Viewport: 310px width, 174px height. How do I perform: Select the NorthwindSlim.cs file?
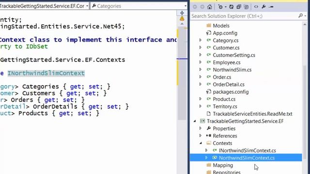(x=232, y=70)
